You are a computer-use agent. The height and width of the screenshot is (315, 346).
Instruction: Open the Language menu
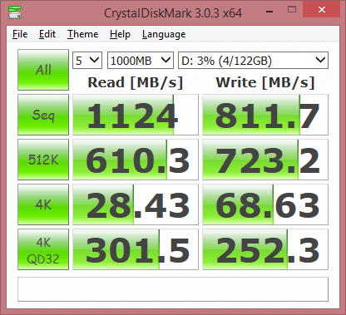pyautogui.click(x=164, y=34)
